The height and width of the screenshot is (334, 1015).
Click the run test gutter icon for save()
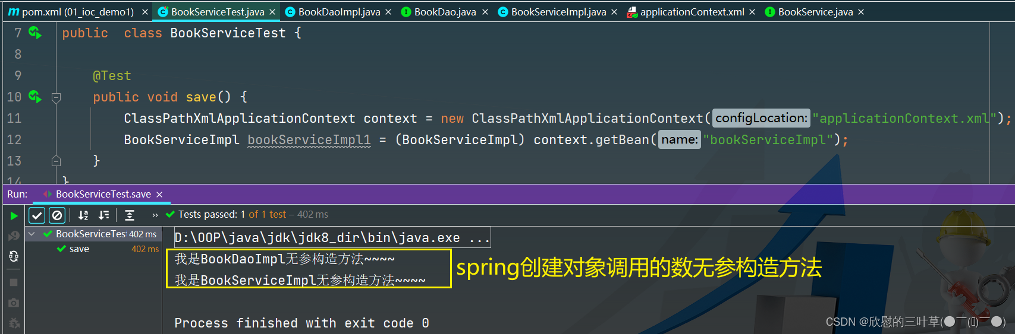click(x=35, y=97)
